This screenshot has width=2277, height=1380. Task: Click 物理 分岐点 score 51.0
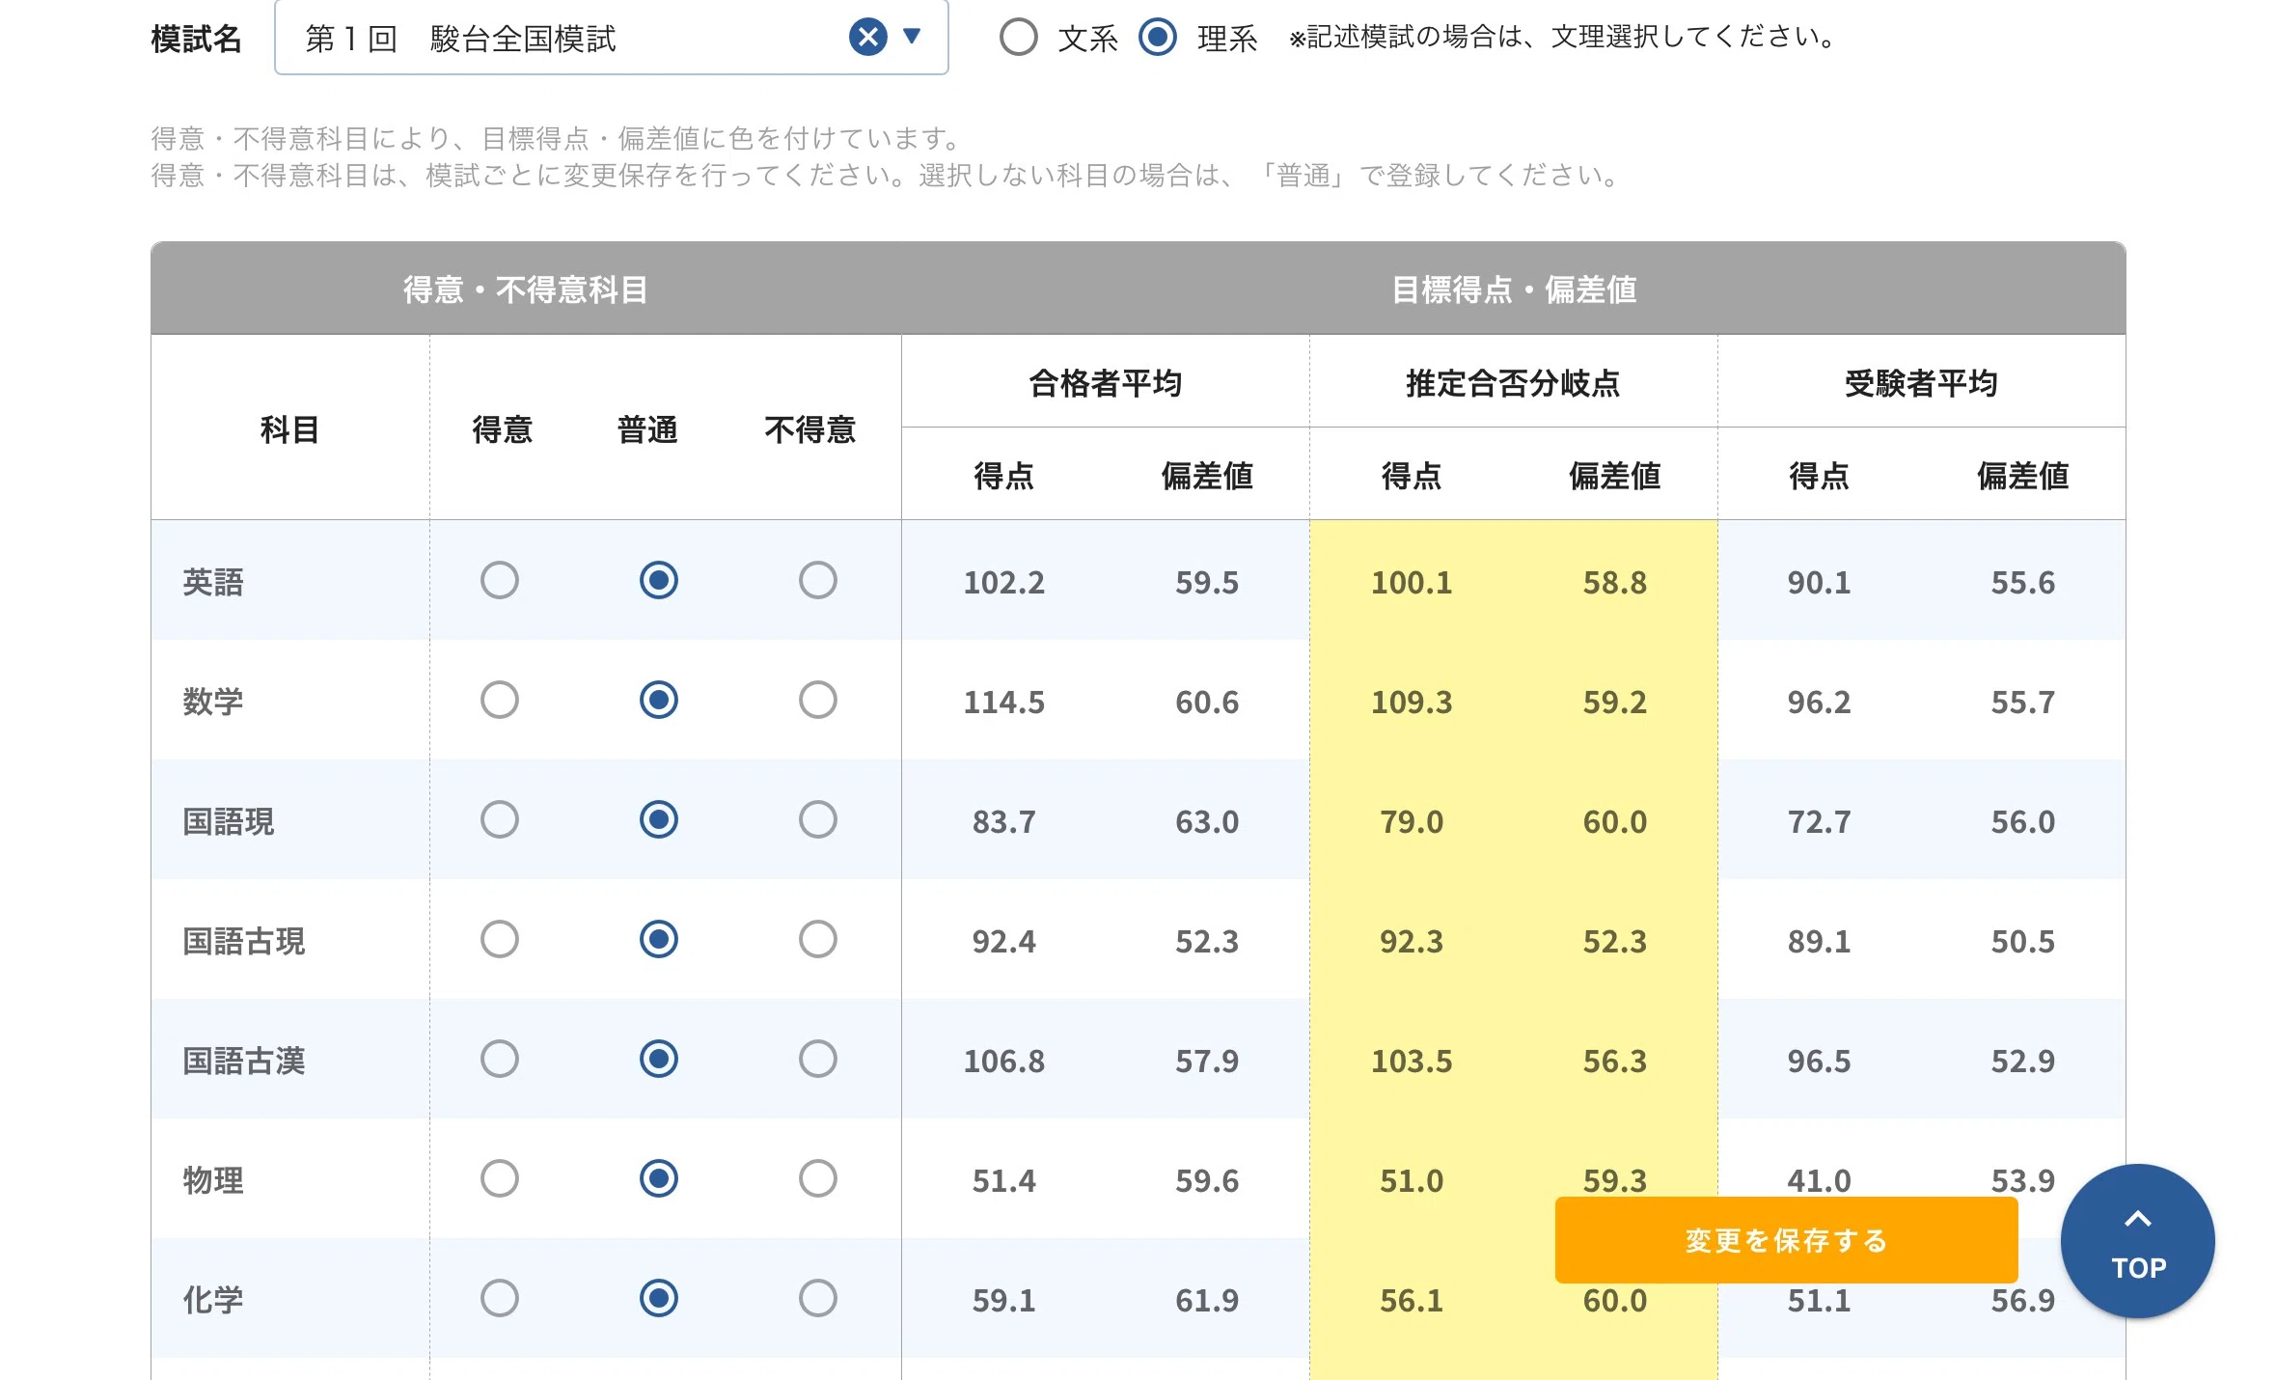tap(1412, 1180)
